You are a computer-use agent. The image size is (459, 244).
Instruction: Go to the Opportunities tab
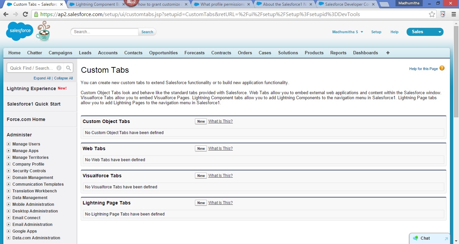pyautogui.click(x=163, y=53)
